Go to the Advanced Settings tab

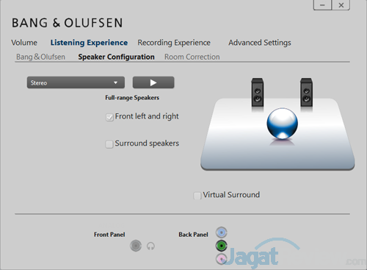point(260,43)
